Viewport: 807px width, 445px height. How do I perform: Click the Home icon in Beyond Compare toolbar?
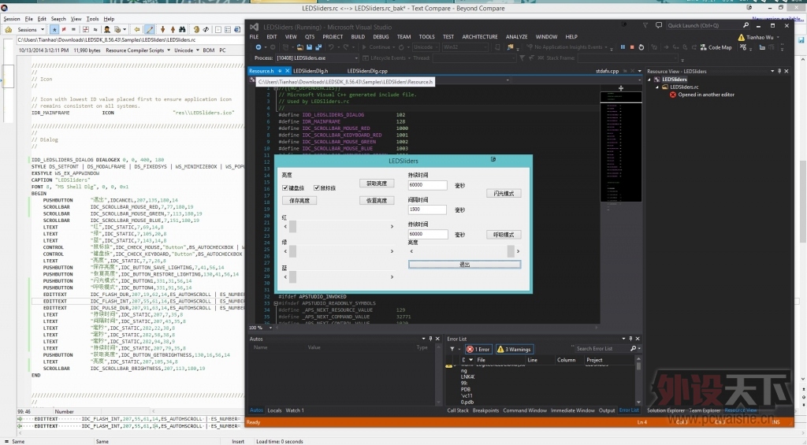click(x=8, y=29)
